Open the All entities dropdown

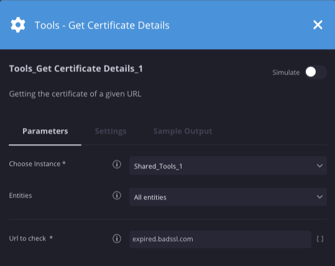(x=228, y=197)
